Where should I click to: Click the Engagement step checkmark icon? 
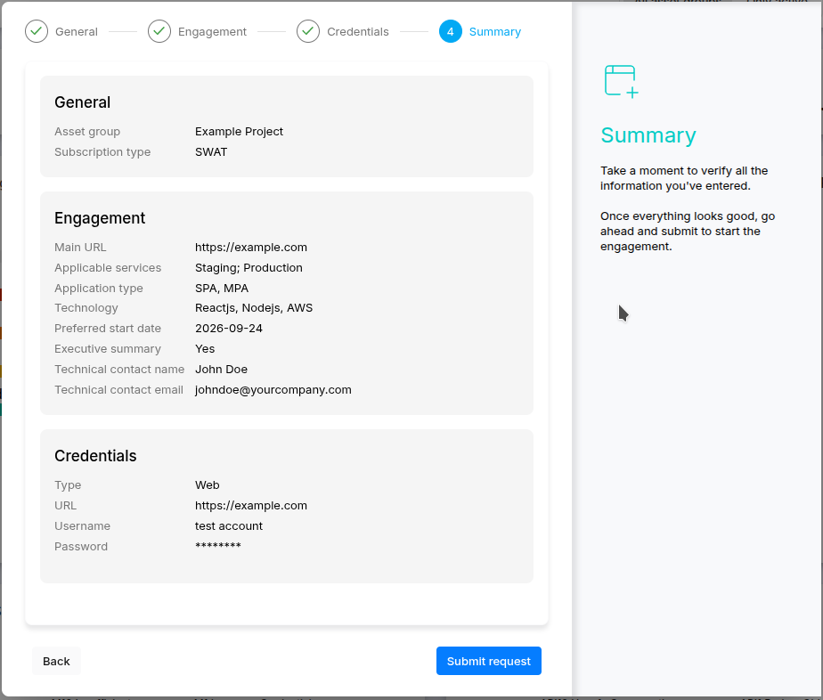pyautogui.click(x=159, y=31)
